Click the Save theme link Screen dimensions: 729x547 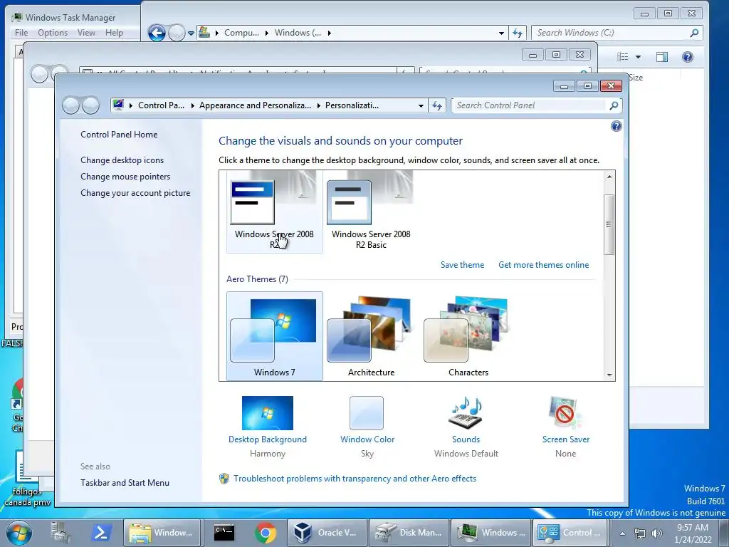click(462, 265)
